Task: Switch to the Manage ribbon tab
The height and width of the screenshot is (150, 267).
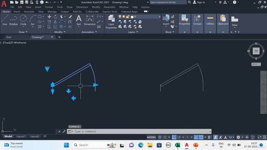Action: point(52,12)
